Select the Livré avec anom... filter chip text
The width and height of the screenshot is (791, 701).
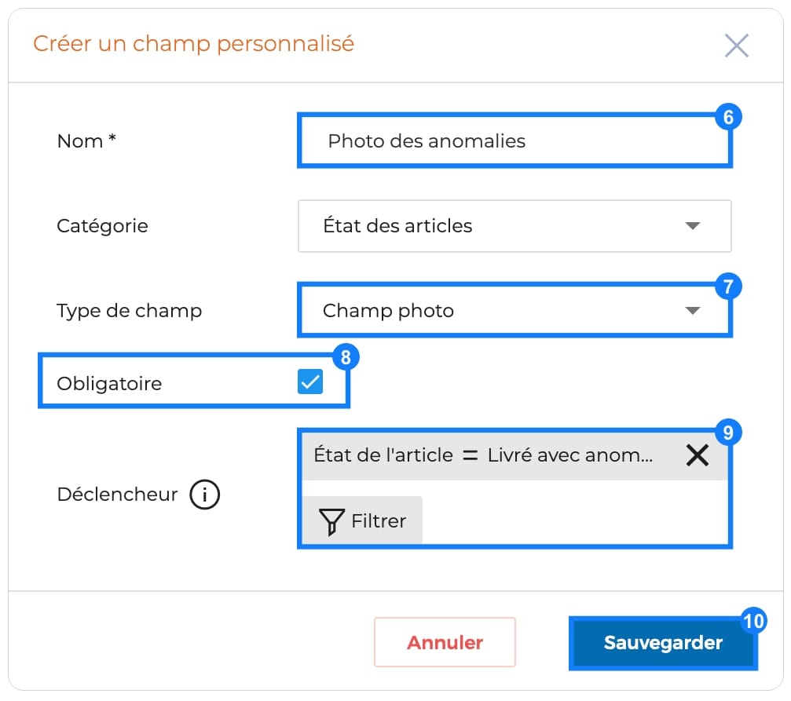point(570,455)
